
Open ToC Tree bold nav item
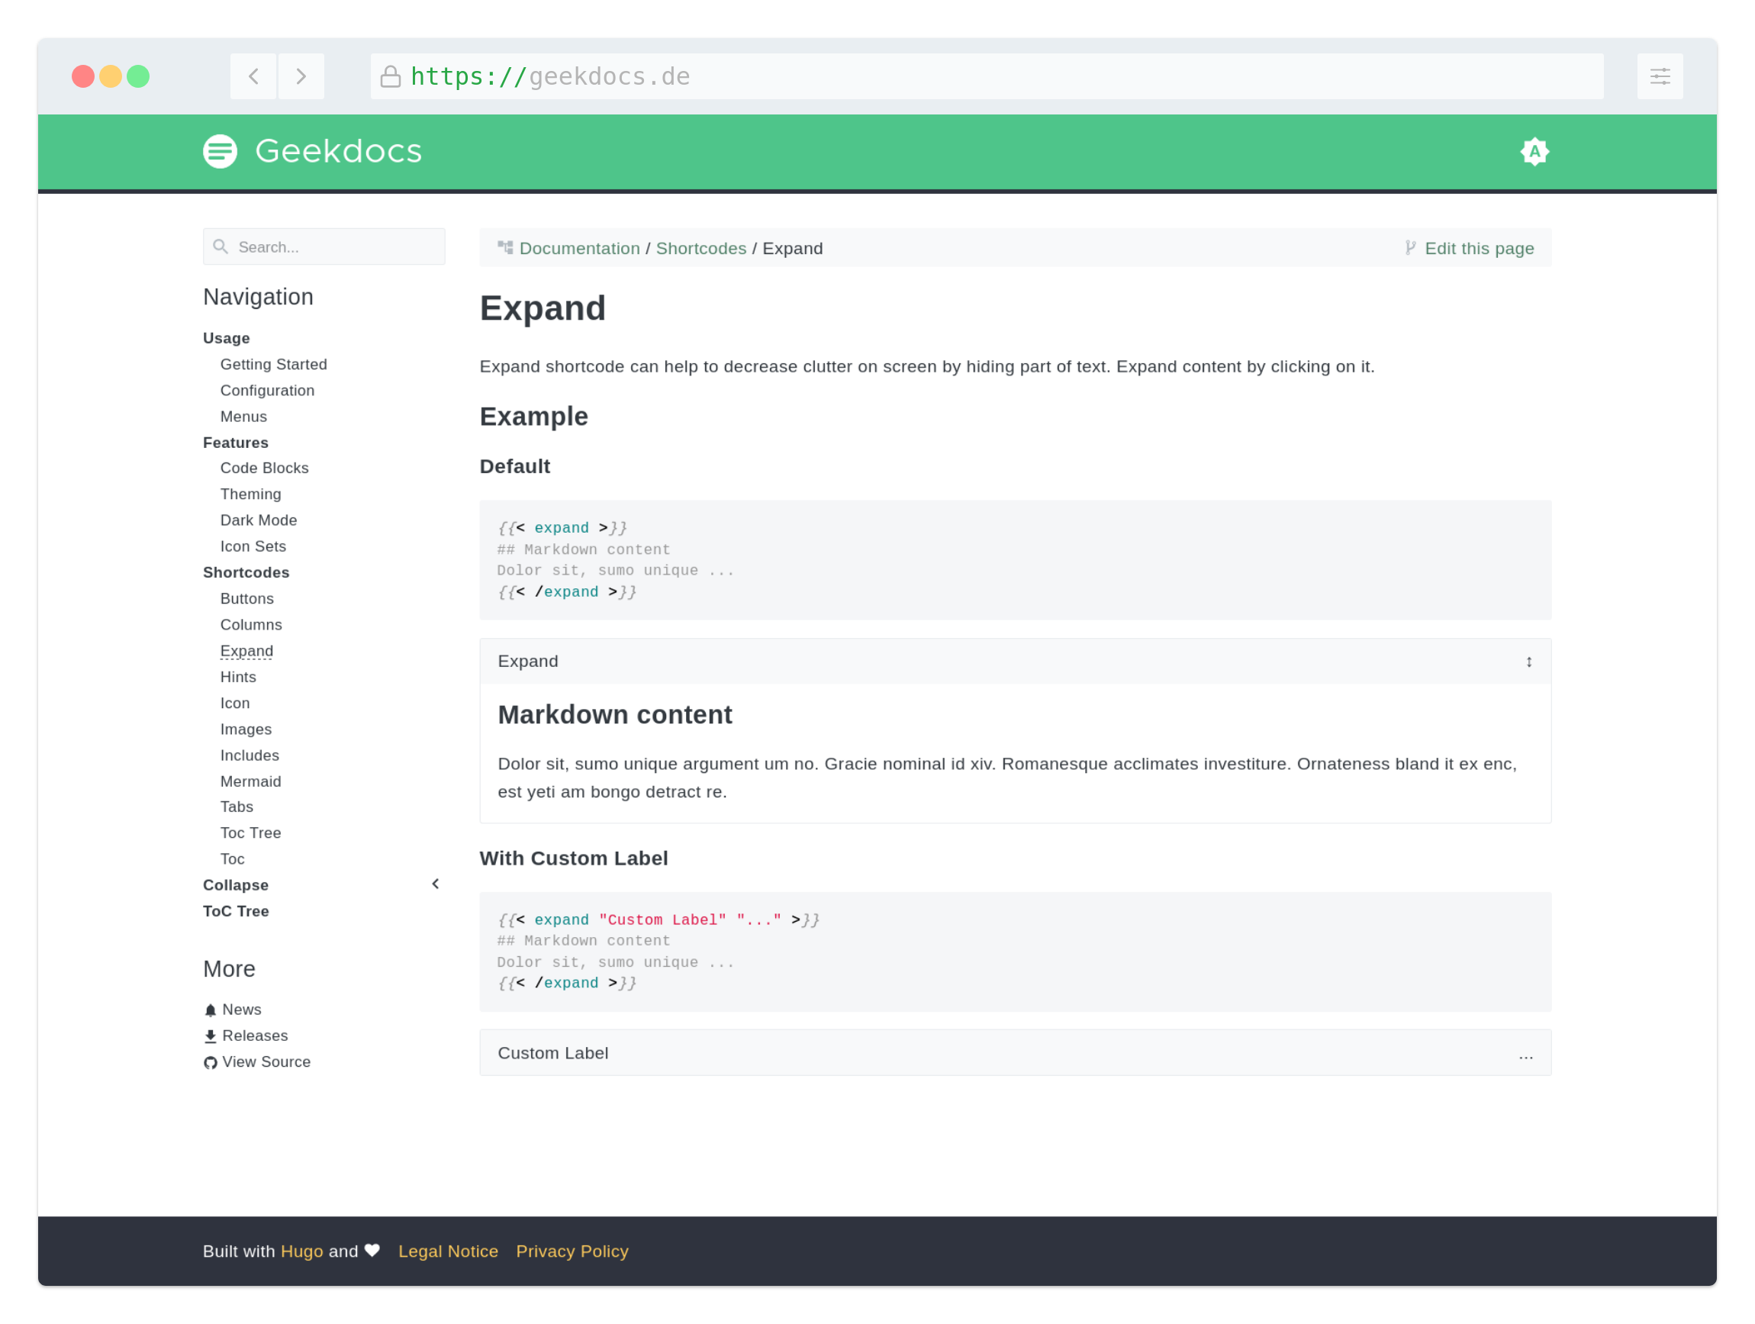[236, 911]
